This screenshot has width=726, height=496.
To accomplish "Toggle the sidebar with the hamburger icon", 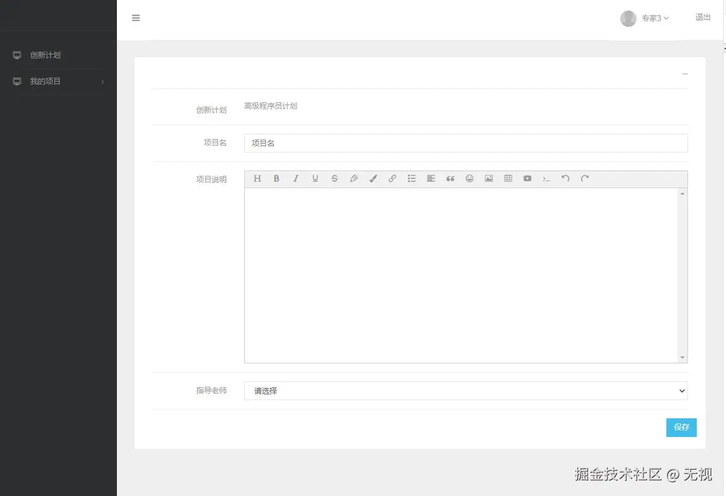I will click(136, 18).
